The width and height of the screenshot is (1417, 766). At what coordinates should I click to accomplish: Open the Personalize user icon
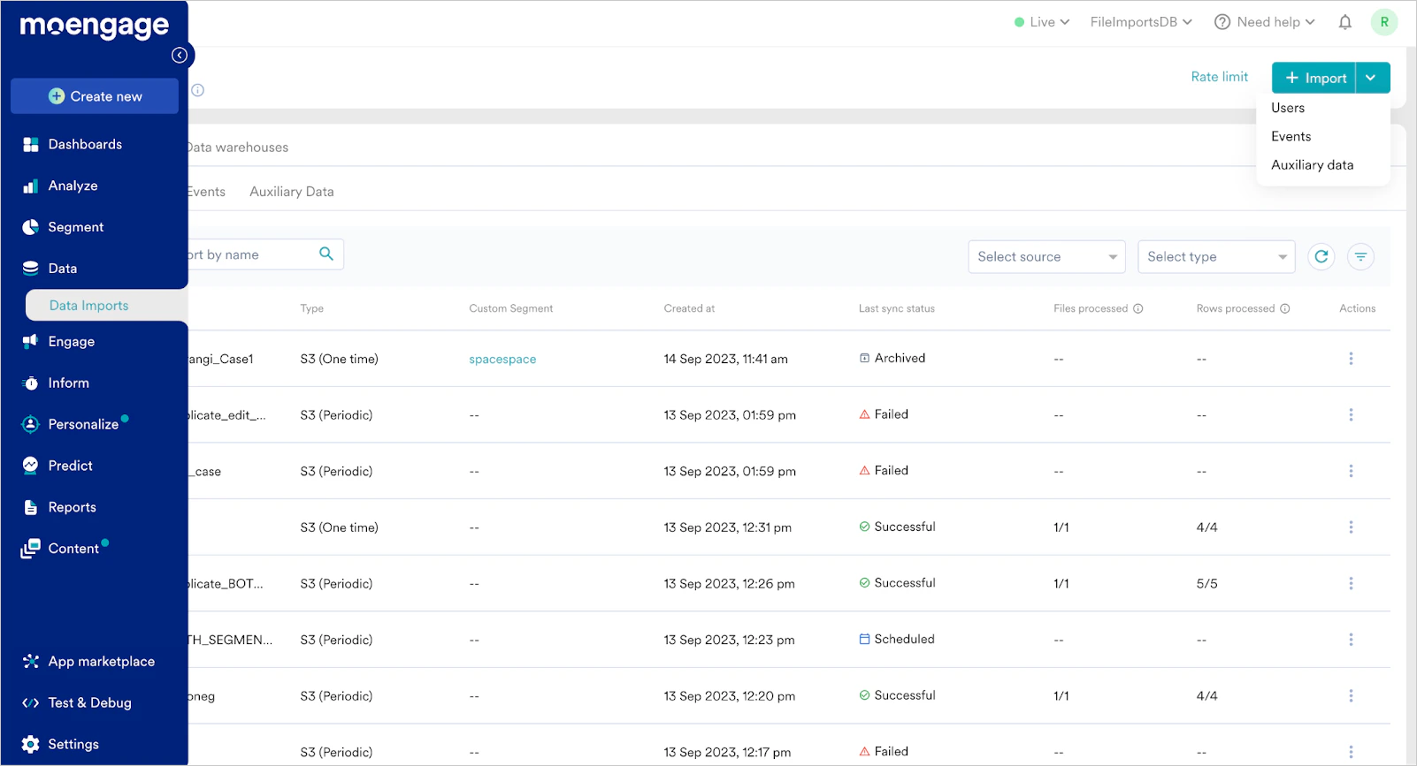tap(31, 424)
